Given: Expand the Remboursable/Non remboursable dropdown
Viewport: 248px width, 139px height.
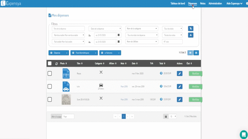Looking at the screenshot, I should pos(68,35).
